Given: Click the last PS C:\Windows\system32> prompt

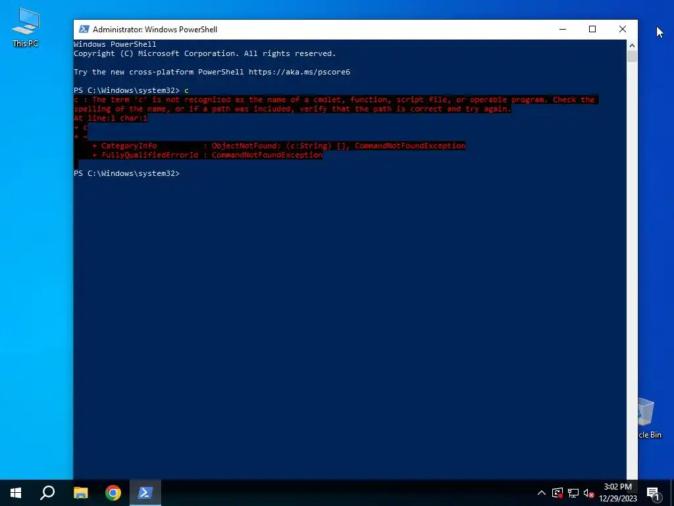Looking at the screenshot, I should [126, 173].
